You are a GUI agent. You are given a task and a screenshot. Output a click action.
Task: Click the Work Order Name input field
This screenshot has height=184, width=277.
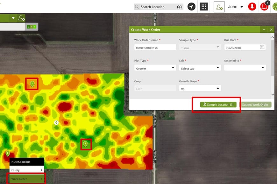155,47
